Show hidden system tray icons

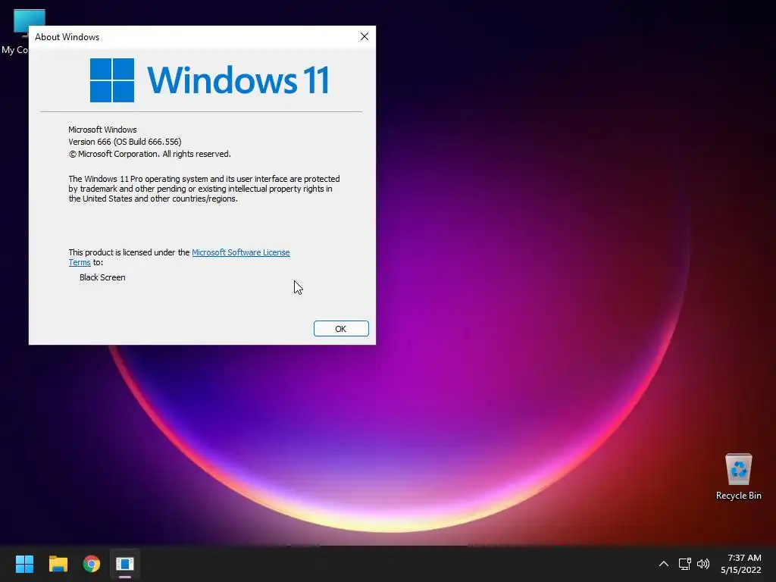664,564
